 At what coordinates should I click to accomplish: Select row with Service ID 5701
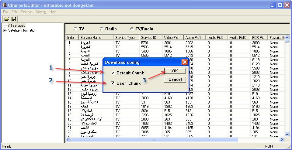pos(175,43)
